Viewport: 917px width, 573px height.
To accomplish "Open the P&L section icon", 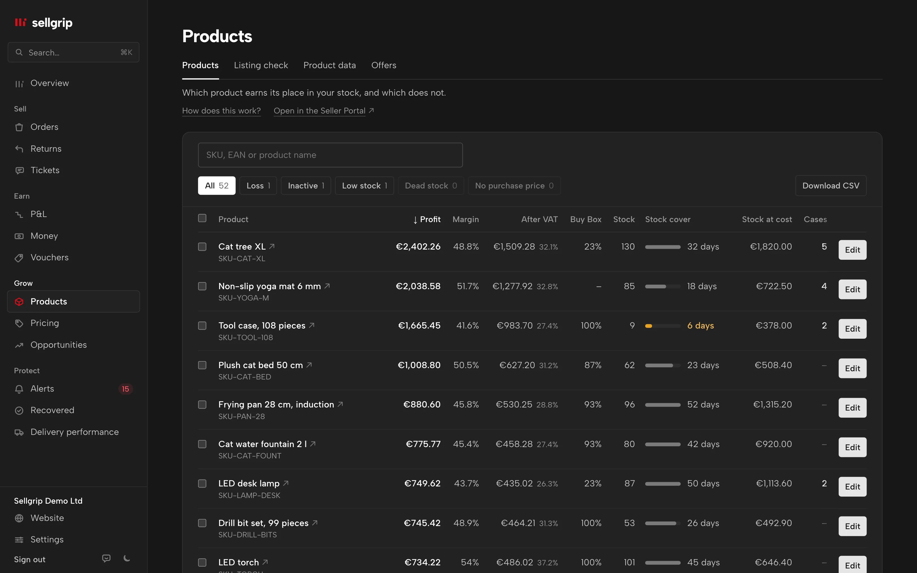I will pyautogui.click(x=19, y=214).
